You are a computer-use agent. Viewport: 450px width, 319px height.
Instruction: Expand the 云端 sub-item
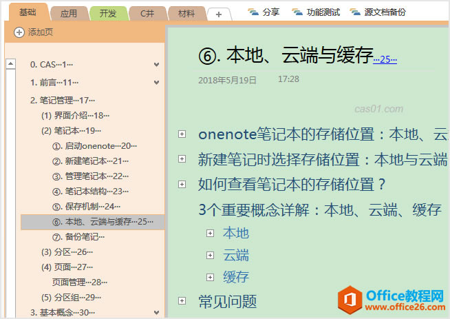(210, 255)
